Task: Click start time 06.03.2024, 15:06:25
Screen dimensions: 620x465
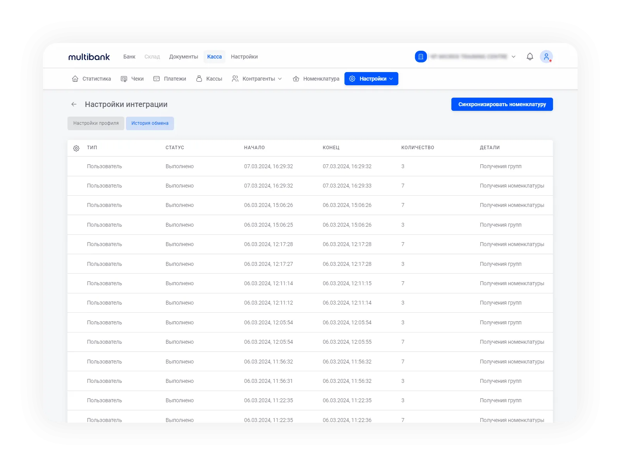Action: pyautogui.click(x=269, y=225)
